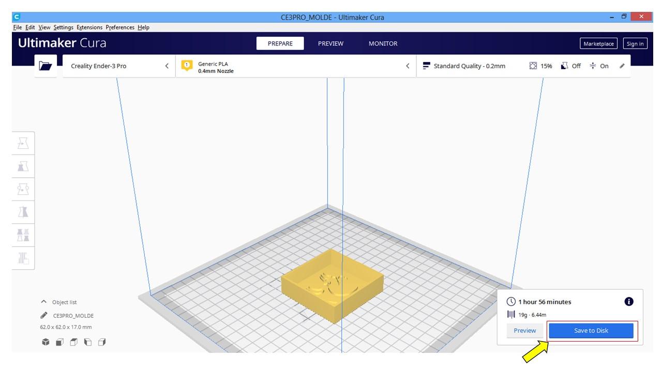Viewport: 662px width, 372px height.
Task: Click the layer height profile icon
Action: (x=427, y=66)
